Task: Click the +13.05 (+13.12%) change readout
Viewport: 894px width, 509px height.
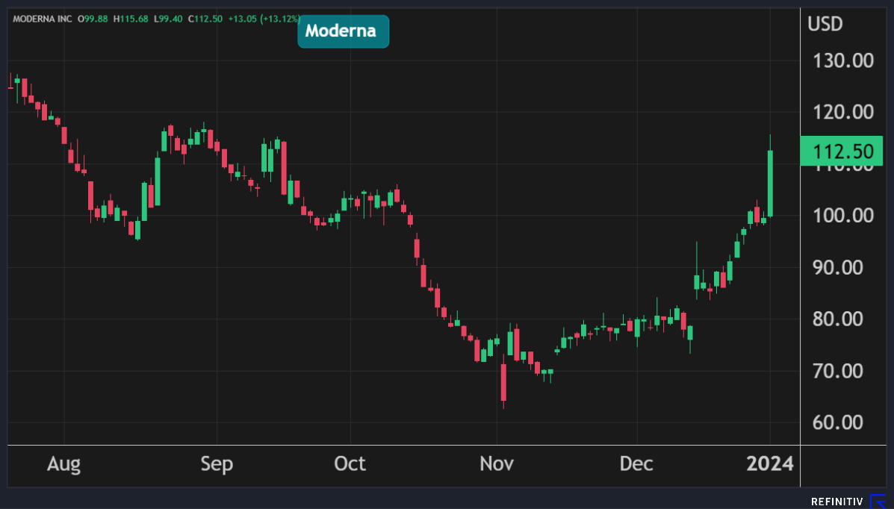Action: pos(266,18)
